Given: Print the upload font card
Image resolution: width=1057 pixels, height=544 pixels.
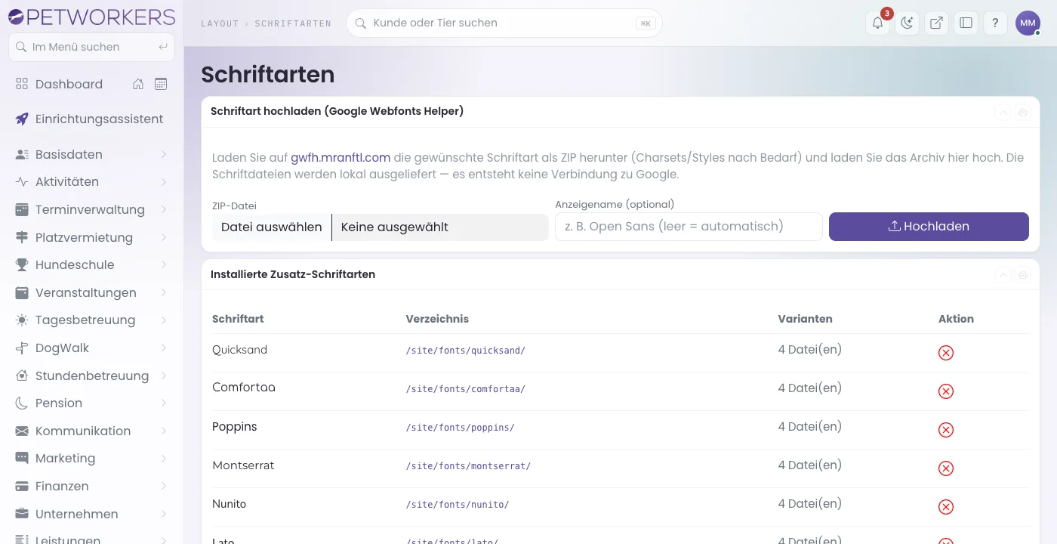Looking at the screenshot, I should [x=1022, y=112].
